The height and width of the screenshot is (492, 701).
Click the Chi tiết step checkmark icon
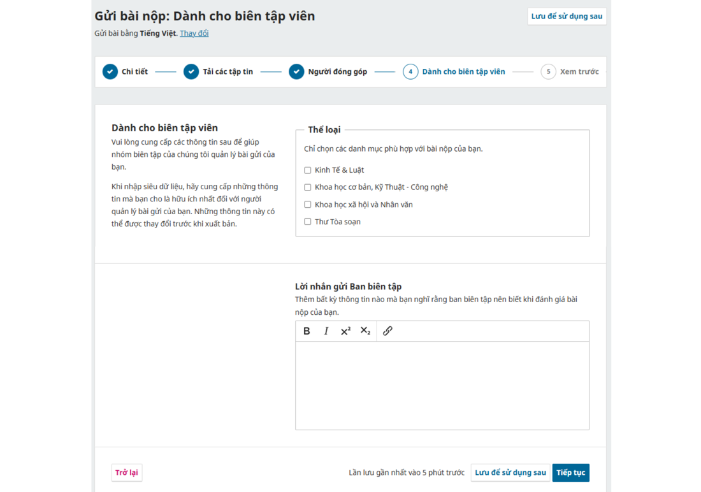click(110, 72)
